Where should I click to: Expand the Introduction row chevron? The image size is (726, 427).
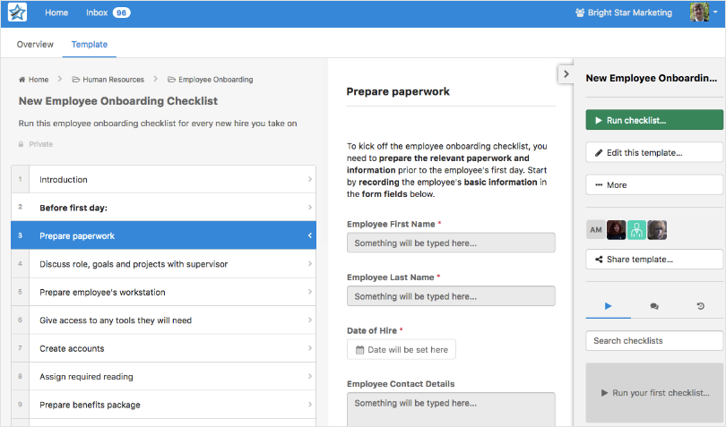(x=310, y=179)
